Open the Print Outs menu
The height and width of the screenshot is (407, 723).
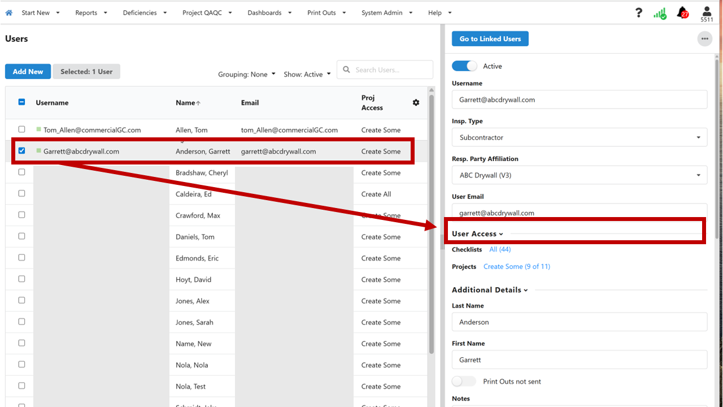pos(326,12)
